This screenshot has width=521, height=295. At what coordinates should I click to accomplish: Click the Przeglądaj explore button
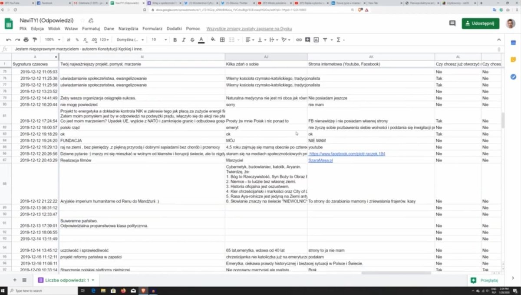coord(485,280)
